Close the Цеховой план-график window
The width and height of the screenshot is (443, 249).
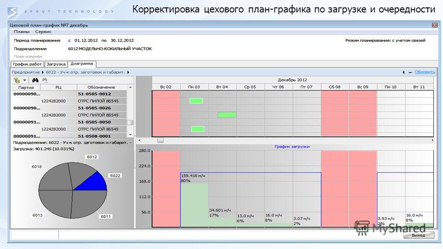click(x=435, y=25)
